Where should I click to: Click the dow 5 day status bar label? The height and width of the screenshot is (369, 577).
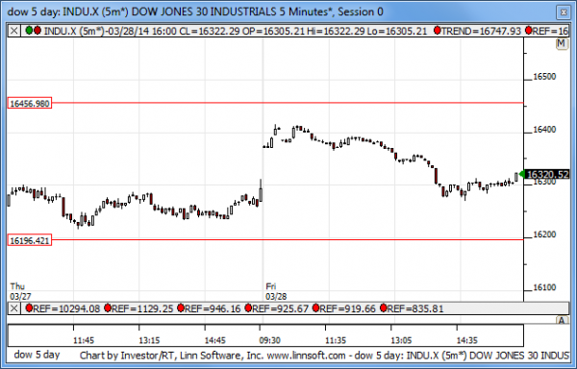tap(37, 355)
